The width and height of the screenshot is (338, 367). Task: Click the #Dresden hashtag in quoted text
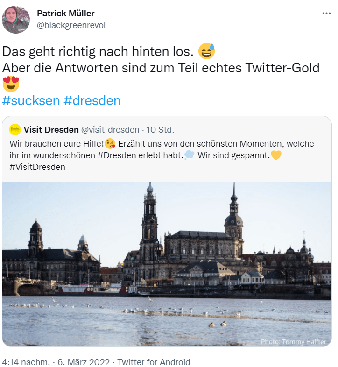(x=117, y=155)
